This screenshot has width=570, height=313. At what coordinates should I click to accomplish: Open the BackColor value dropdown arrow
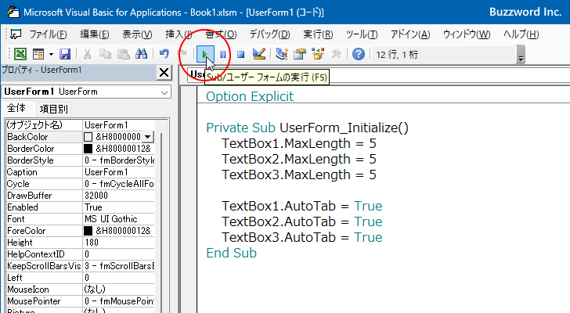[147, 137]
